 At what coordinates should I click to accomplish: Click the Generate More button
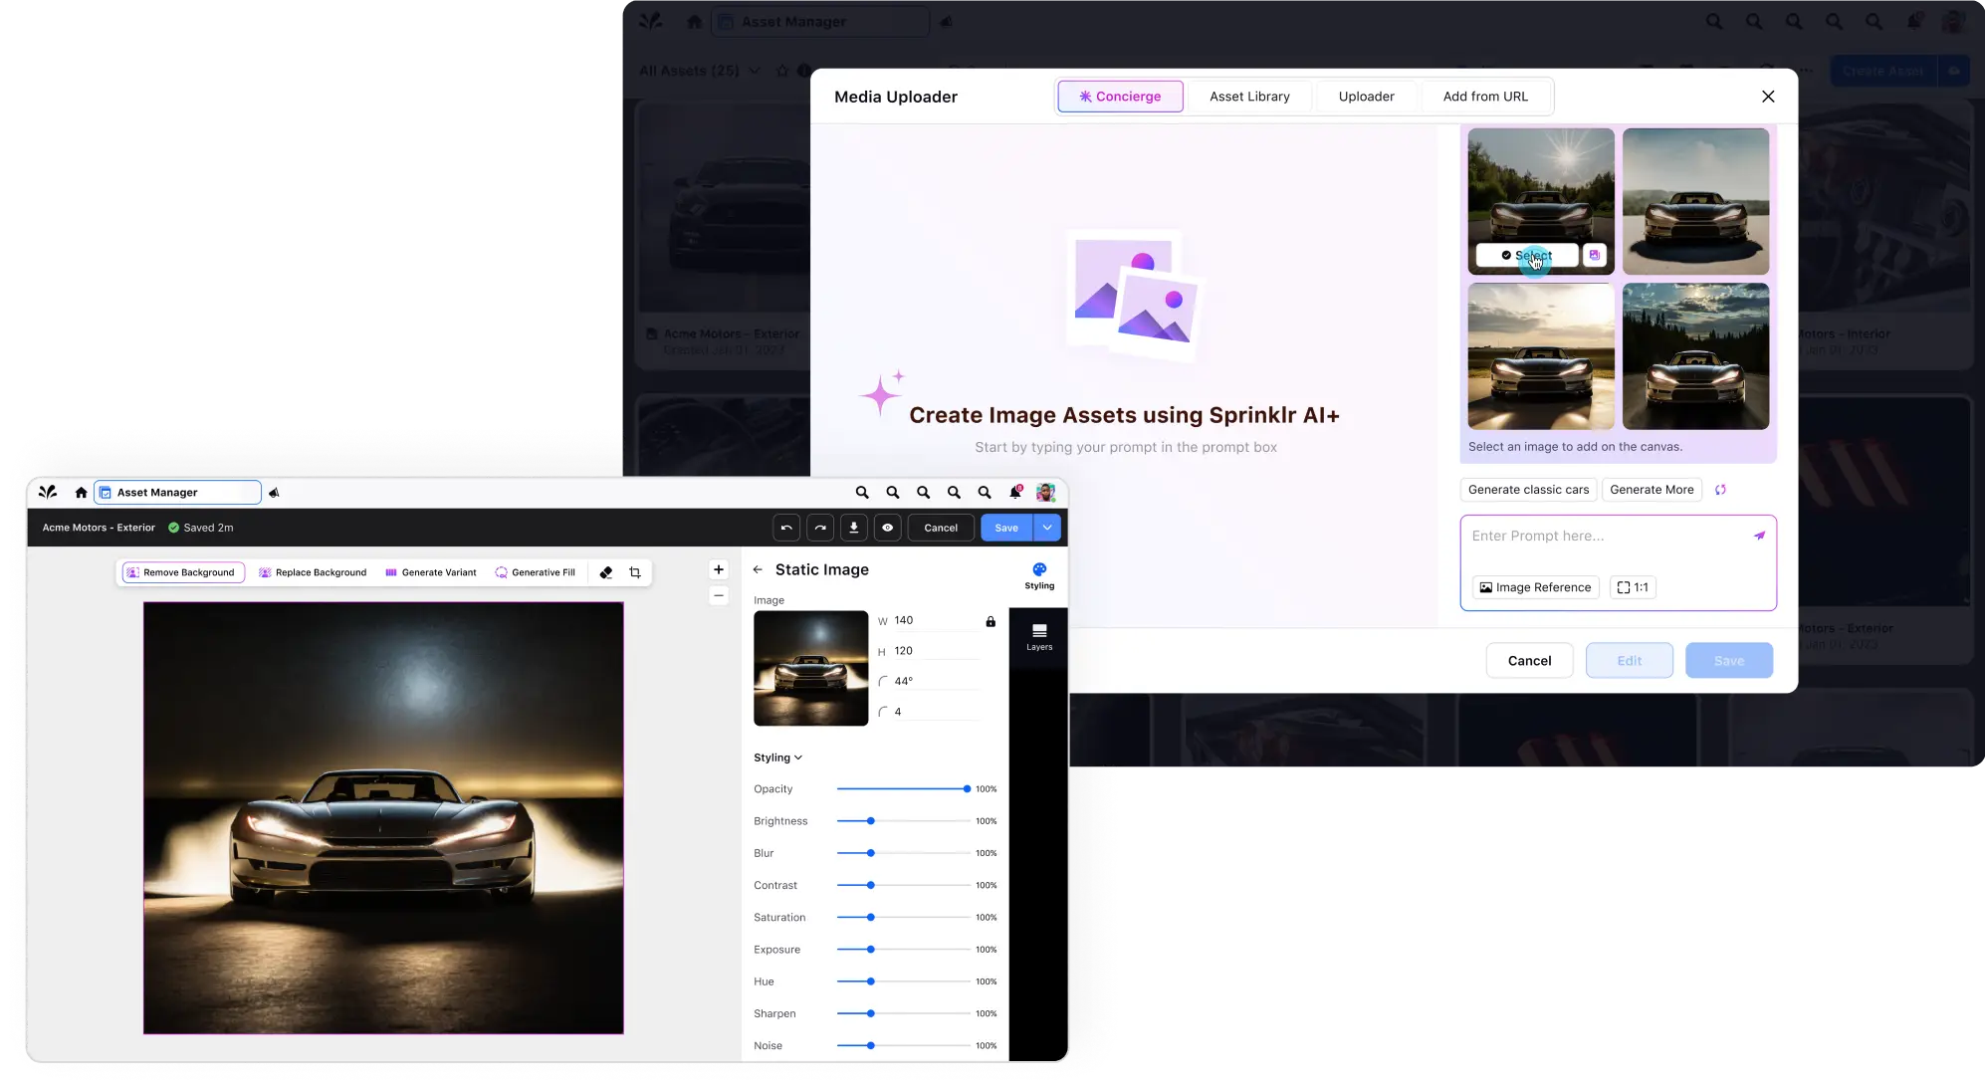(1651, 490)
